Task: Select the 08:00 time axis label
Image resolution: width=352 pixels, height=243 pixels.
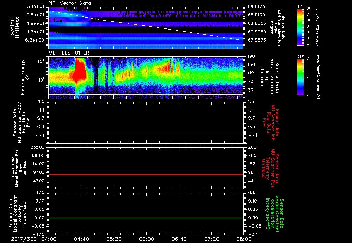Action: pos(244,239)
